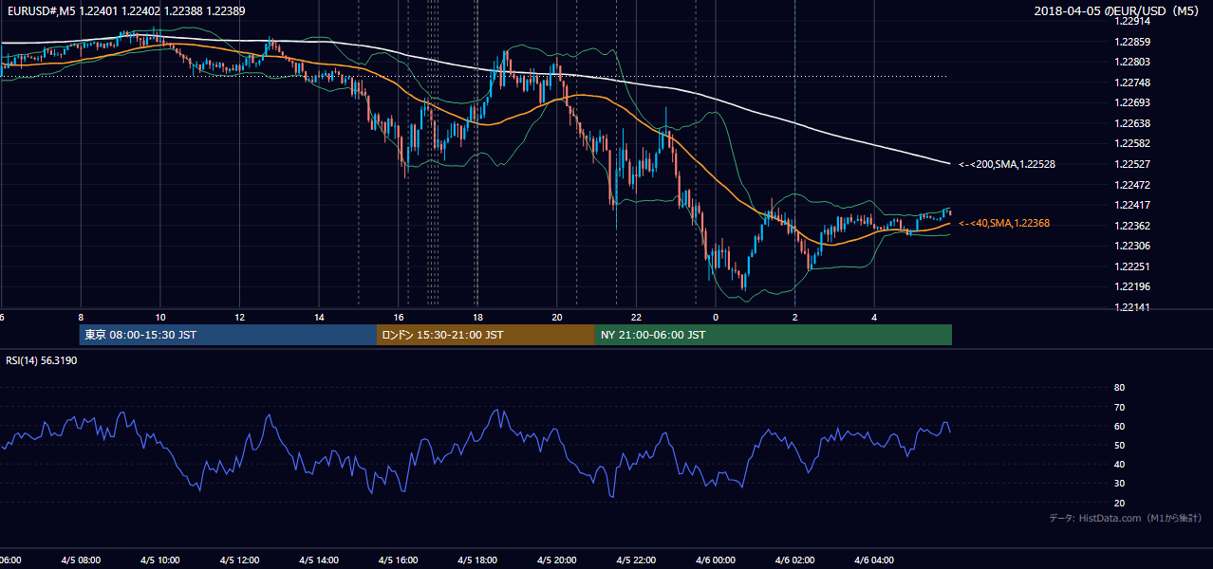Viewport: 1213px width, 569px height.
Task: Click hour label 10 under the price chart
Action: coord(160,318)
